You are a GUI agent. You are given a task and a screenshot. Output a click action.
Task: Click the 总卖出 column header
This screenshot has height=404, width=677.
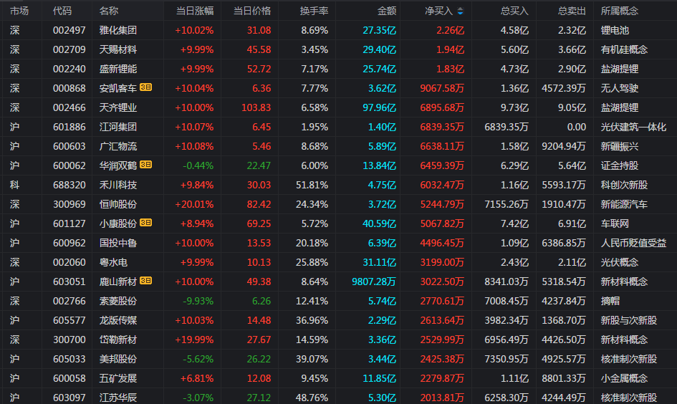point(572,11)
